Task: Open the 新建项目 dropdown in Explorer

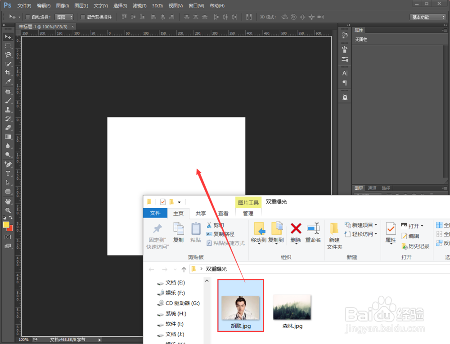Action: pos(361,225)
